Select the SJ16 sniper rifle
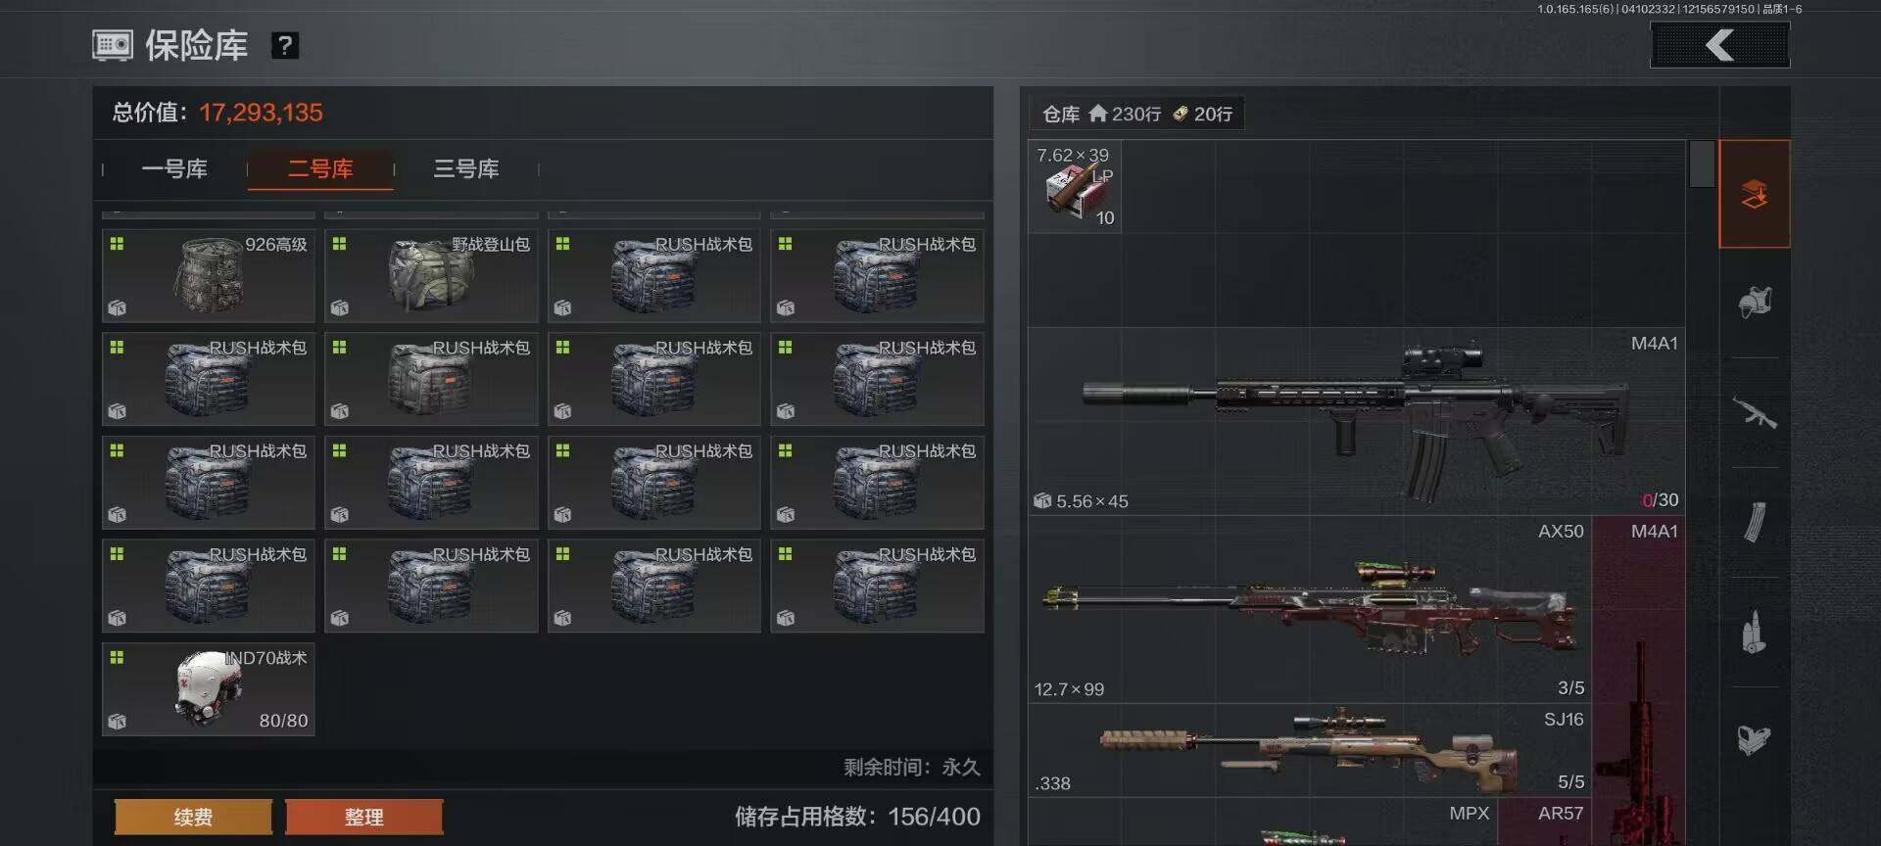The width and height of the screenshot is (1881, 846). coord(1310,750)
